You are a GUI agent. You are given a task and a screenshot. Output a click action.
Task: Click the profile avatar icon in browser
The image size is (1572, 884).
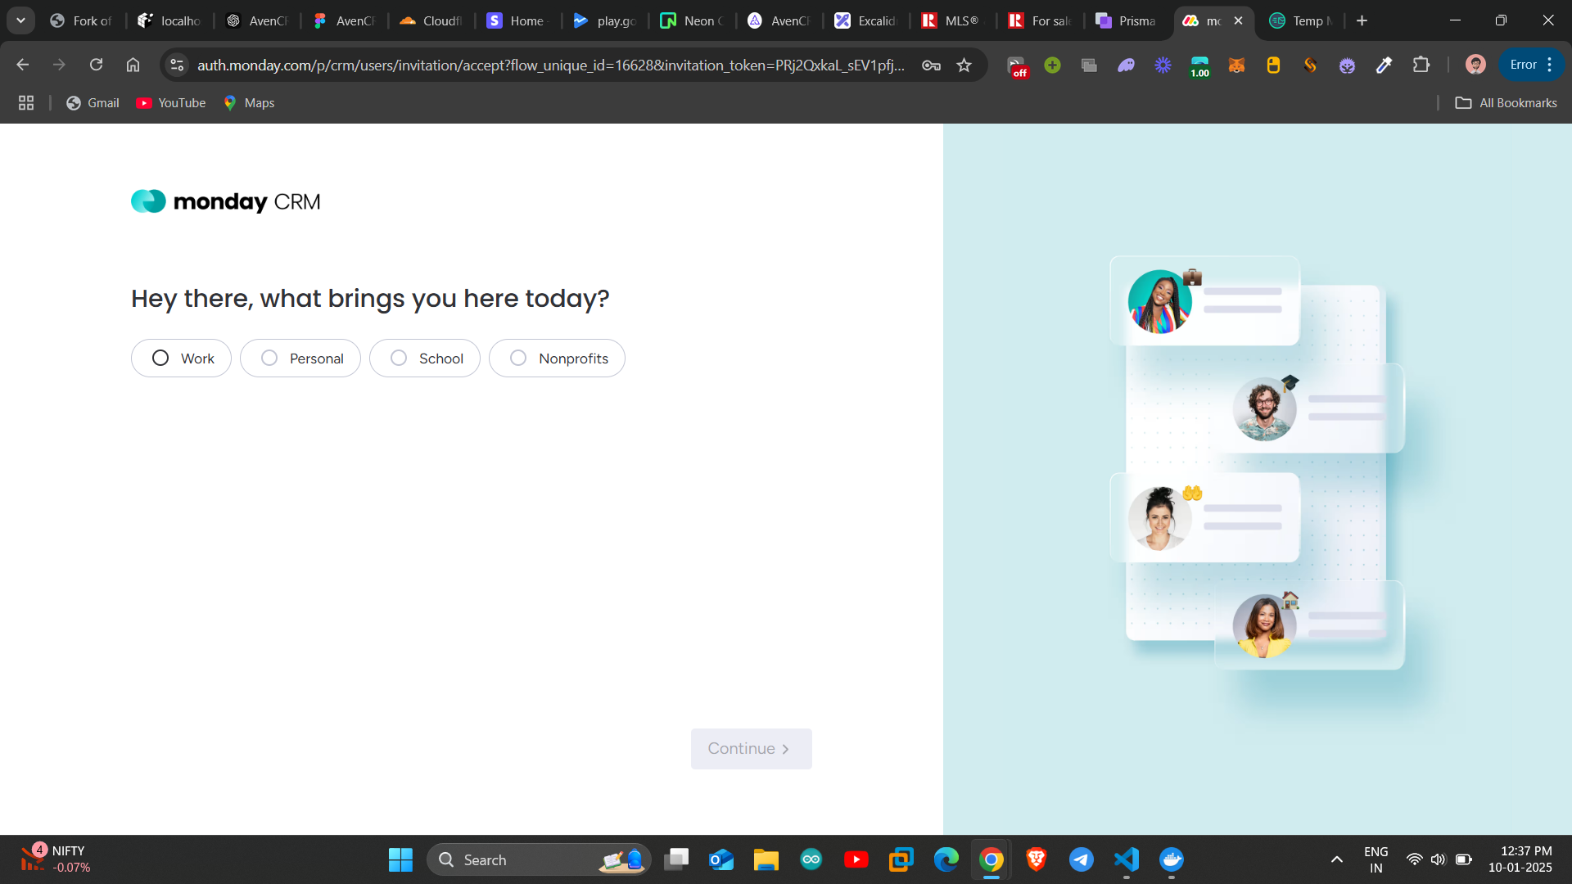pyautogui.click(x=1477, y=65)
